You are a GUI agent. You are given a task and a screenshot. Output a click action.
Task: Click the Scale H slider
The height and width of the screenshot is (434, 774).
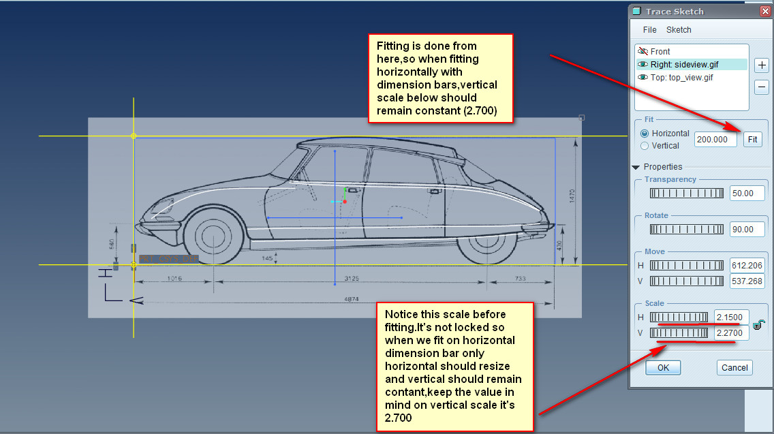(x=679, y=317)
